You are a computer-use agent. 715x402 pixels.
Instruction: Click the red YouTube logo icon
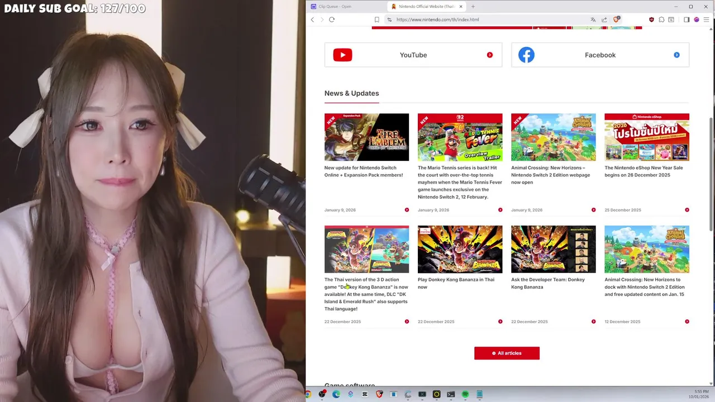pyautogui.click(x=342, y=55)
